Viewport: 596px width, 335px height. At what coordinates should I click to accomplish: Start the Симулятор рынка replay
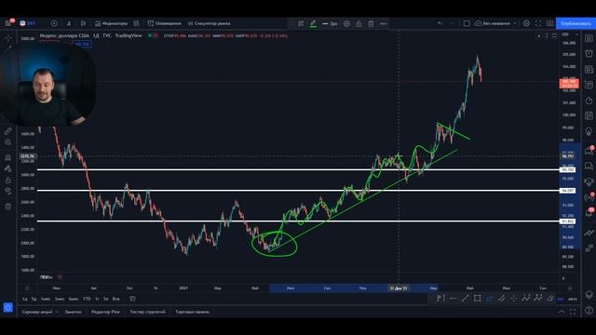pos(209,23)
